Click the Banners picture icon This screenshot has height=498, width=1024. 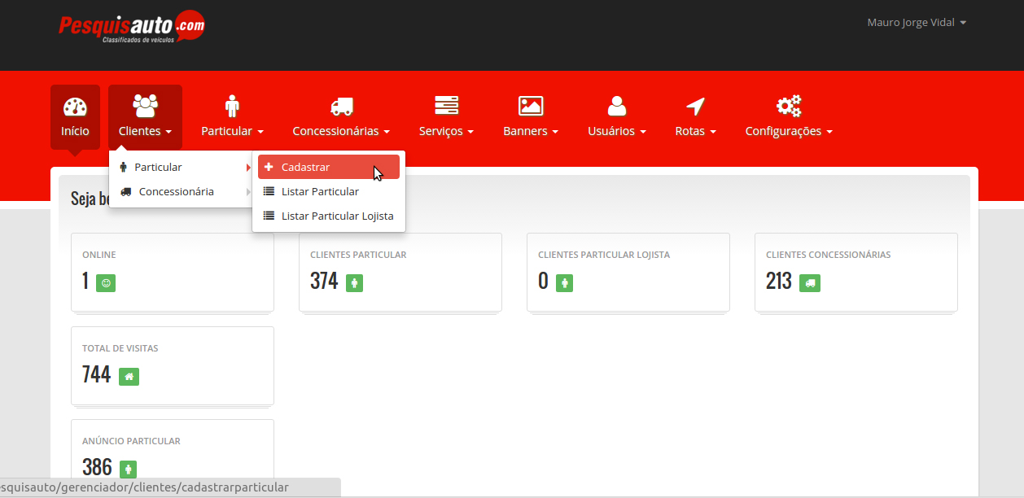pyautogui.click(x=531, y=106)
